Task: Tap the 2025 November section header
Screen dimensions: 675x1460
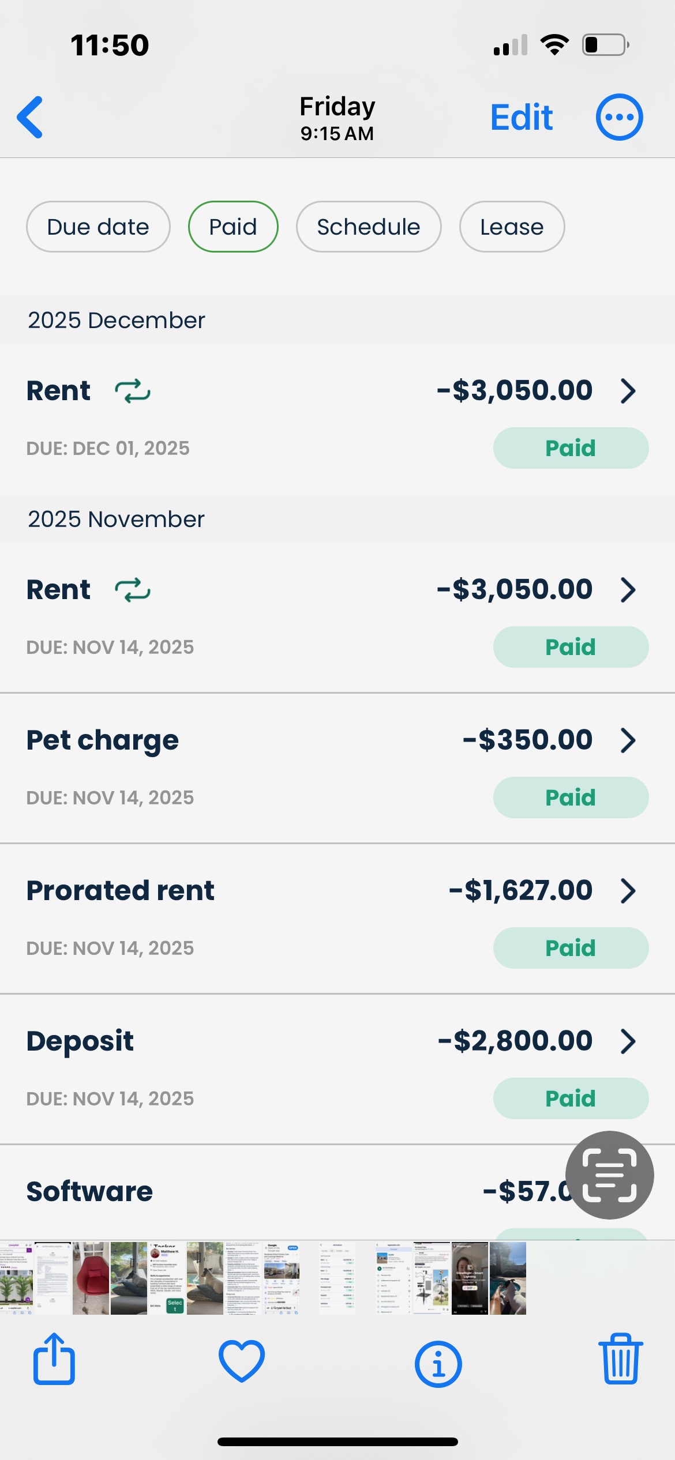Action: [x=117, y=520]
